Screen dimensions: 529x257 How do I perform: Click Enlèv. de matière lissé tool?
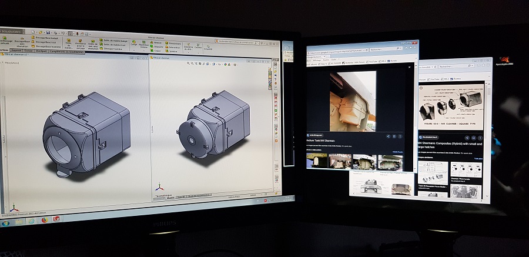click(x=113, y=45)
